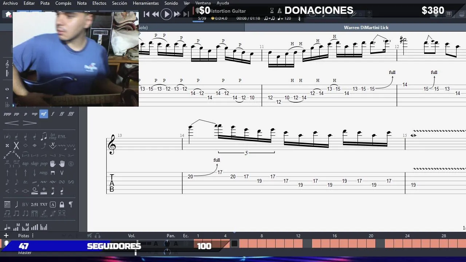The height and width of the screenshot is (262, 466).
Task: Jump to the last bar
Action: [x=186, y=14]
